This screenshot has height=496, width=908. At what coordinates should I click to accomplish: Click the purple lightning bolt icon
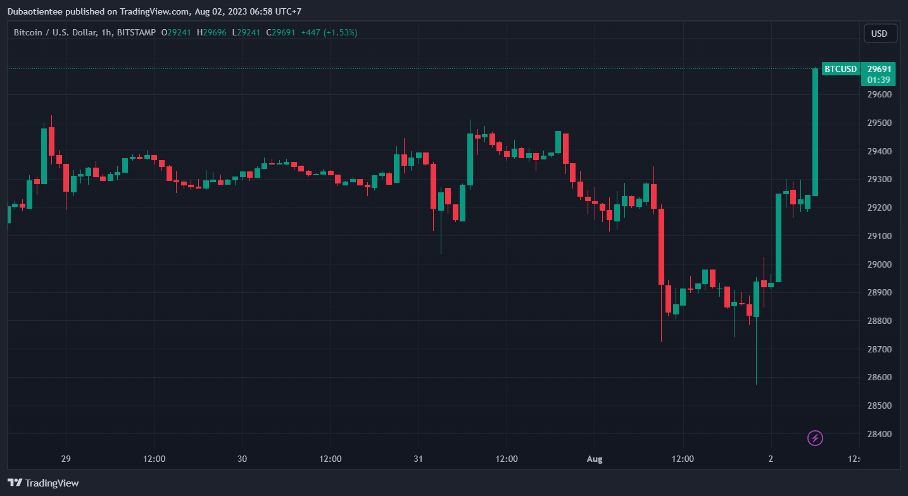point(815,438)
